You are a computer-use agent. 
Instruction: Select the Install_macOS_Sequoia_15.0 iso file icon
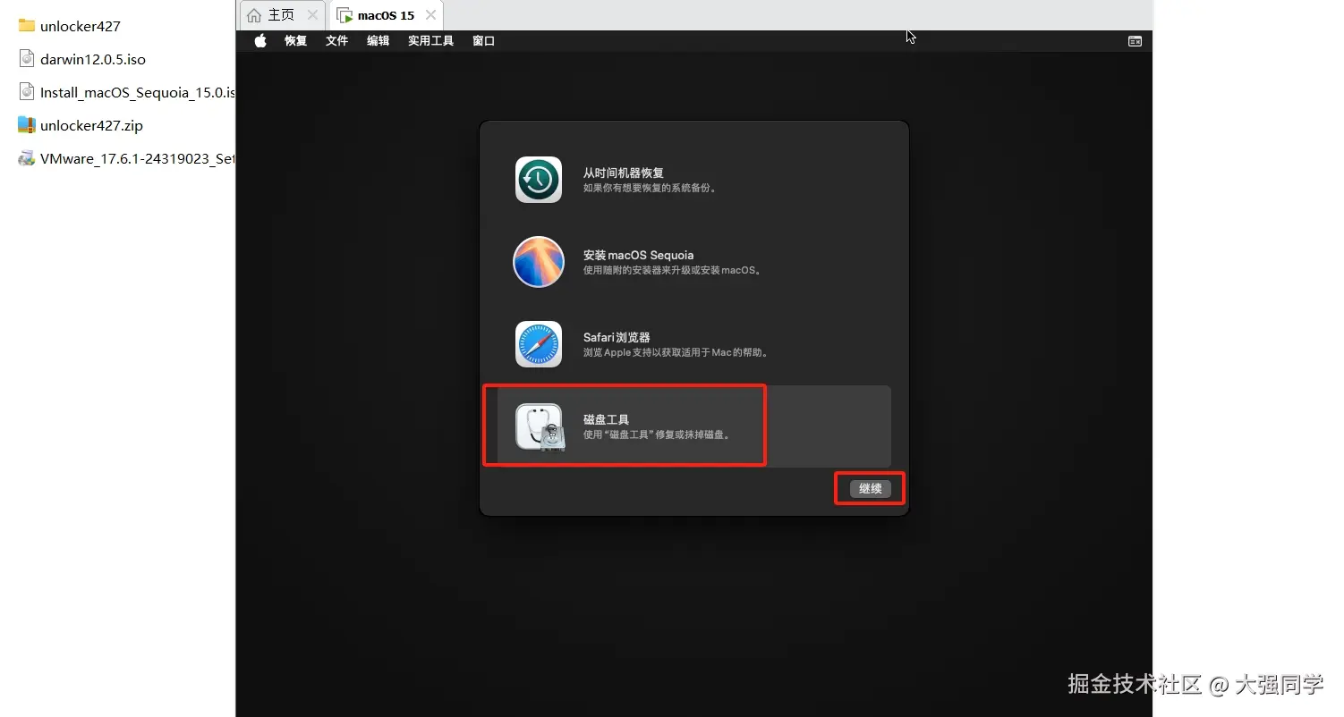[x=26, y=92]
